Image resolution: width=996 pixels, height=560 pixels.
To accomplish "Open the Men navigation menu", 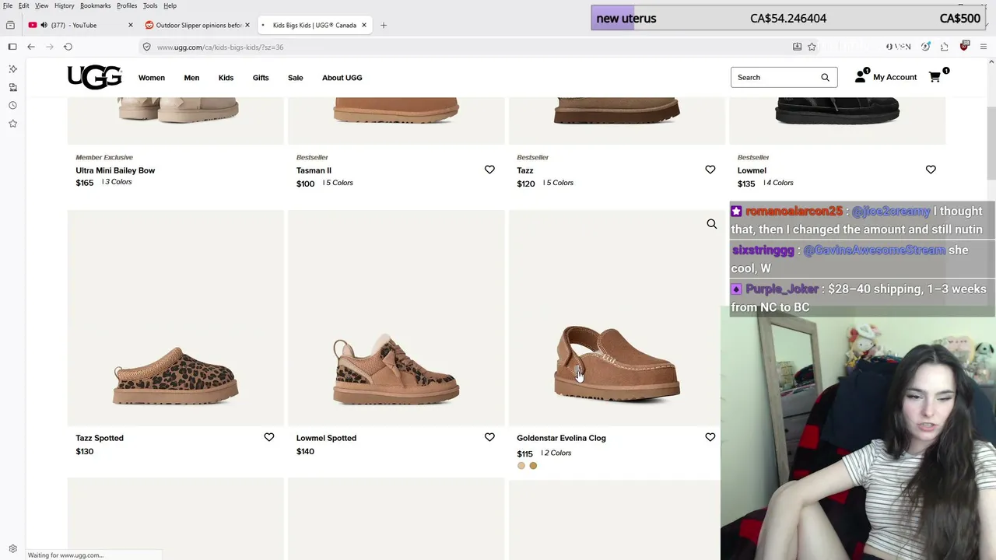I will tap(191, 78).
